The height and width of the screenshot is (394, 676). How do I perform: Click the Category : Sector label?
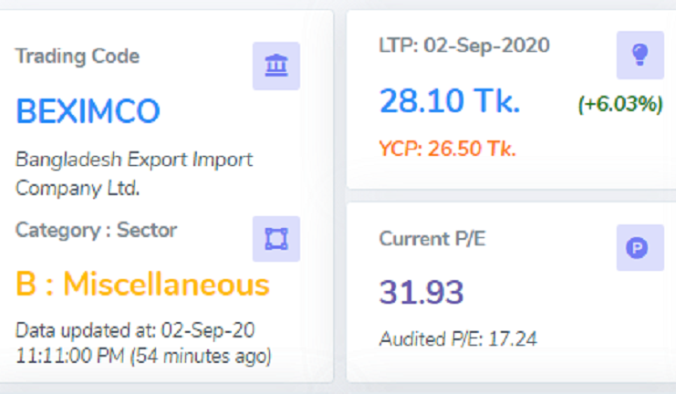pyautogui.click(x=96, y=230)
